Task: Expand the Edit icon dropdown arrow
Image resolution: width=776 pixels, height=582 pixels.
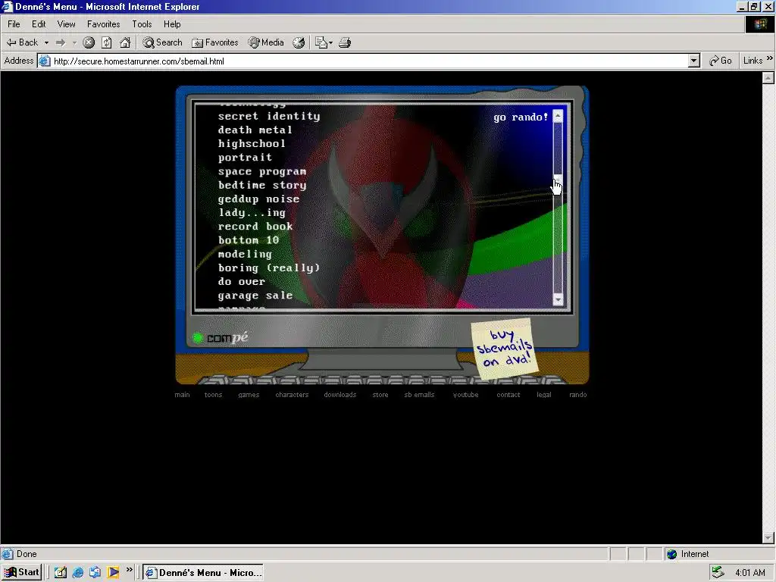Action: pyautogui.click(x=330, y=42)
